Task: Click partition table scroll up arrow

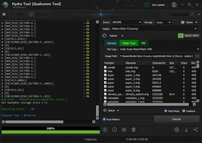Action: [x=198, y=62]
